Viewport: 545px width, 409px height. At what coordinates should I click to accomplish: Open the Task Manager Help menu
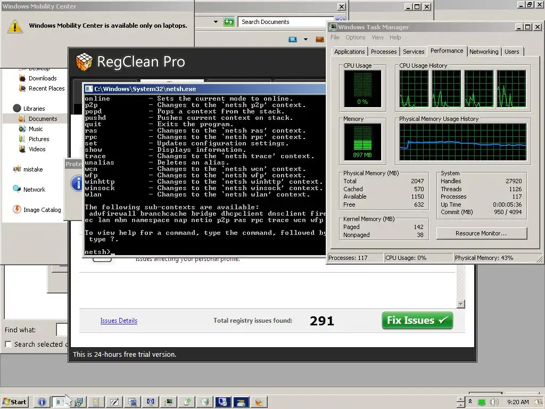395,37
